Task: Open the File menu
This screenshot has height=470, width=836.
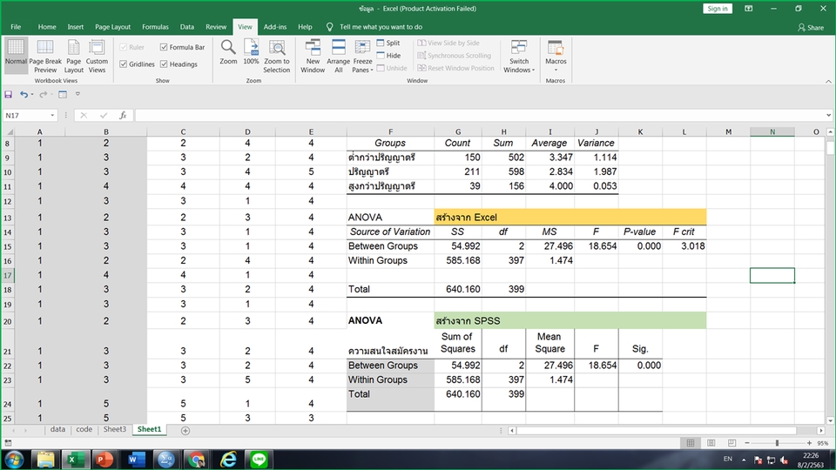Action: click(16, 27)
